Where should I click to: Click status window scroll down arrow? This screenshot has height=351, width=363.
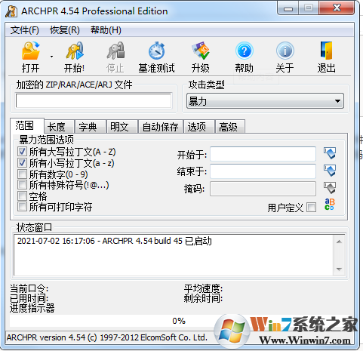[339, 269]
